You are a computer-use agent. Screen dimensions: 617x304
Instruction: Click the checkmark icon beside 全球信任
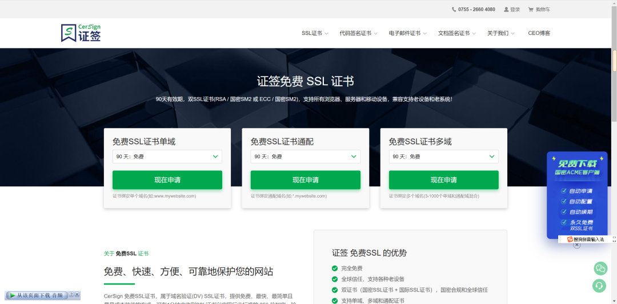pyautogui.click(x=335, y=279)
